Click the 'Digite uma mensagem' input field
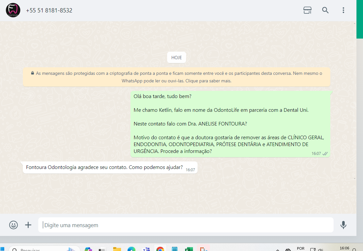 click(x=186, y=225)
